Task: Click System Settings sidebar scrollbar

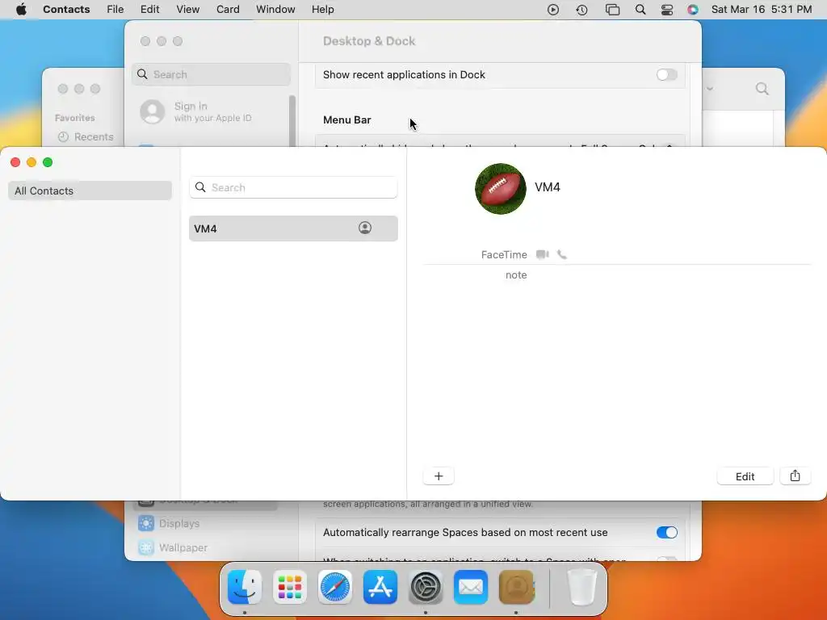Action: [x=292, y=120]
